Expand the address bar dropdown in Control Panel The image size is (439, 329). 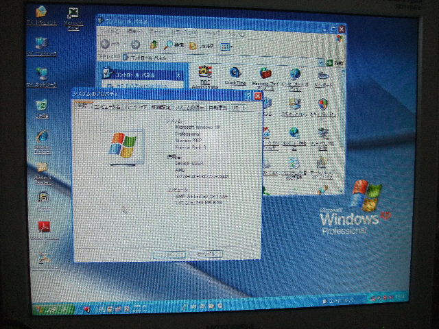tap(321, 62)
